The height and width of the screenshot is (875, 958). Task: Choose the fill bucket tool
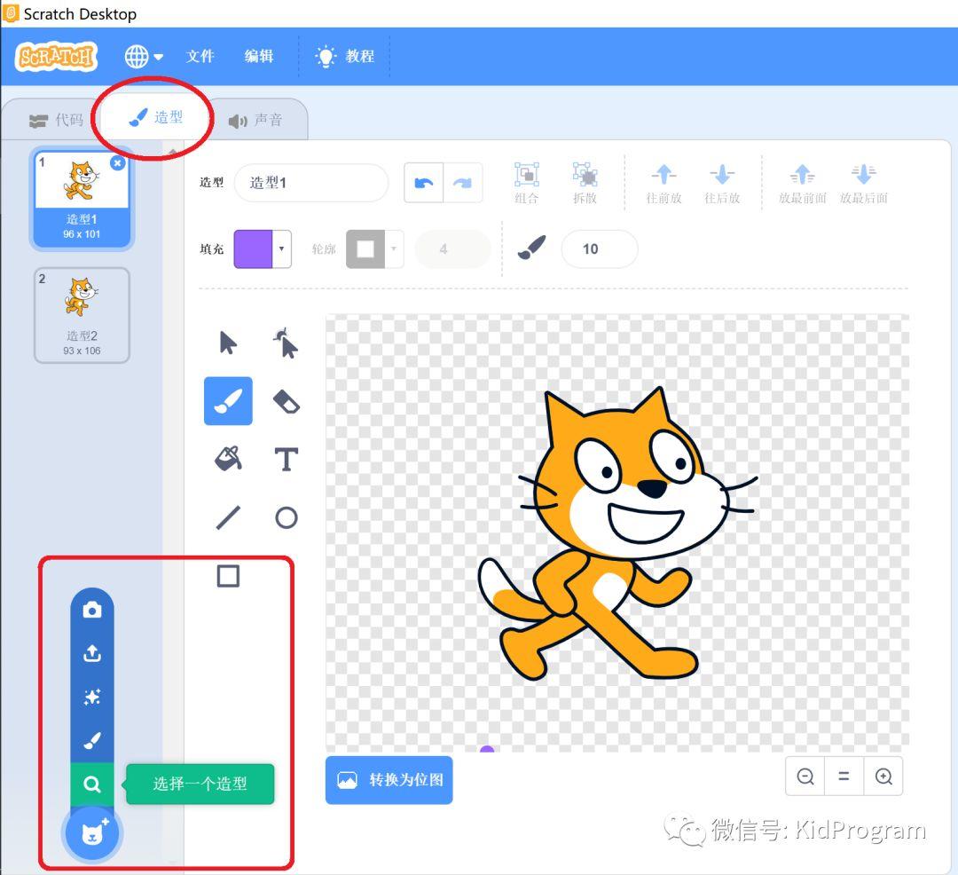[228, 459]
